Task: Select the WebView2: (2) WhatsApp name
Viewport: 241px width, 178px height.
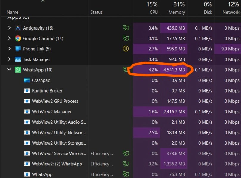Action: [x=57, y=164]
